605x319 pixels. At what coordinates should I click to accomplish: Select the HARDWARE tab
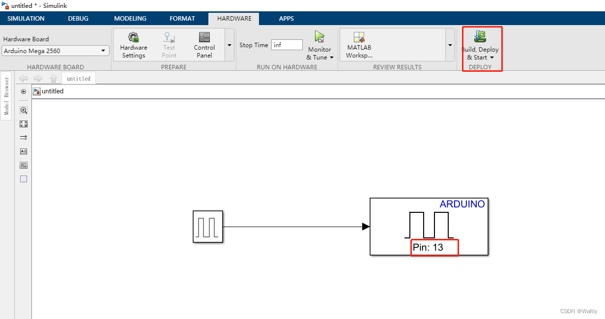pos(234,19)
